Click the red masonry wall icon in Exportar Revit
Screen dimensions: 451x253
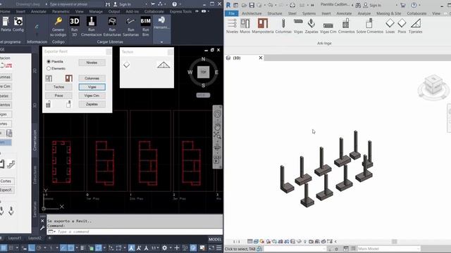click(69, 78)
